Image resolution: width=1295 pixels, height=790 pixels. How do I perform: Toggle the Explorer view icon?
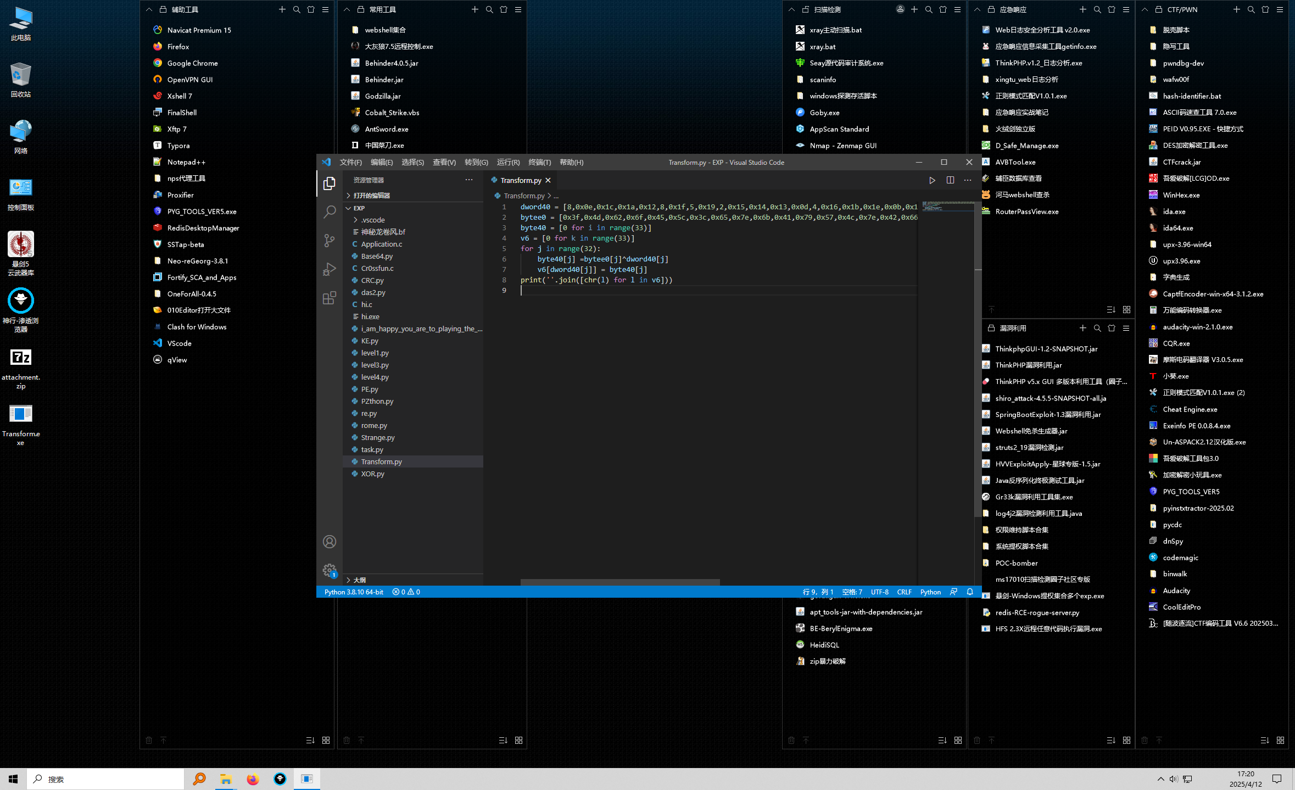coord(330,183)
